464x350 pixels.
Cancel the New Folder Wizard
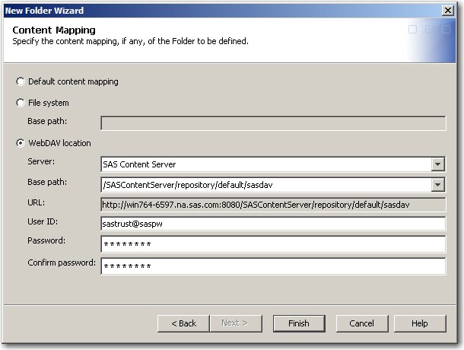coord(361,323)
